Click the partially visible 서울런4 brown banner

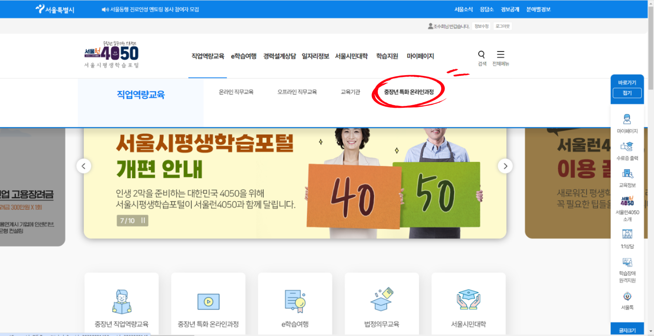(567, 183)
